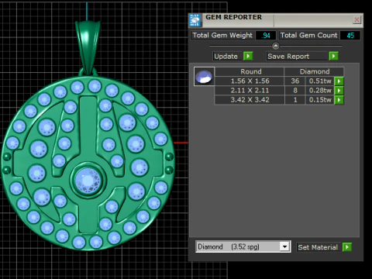Click green arrow in 3.42 X 3.42 row
Viewport: 372px width, 279px height.
click(339, 100)
